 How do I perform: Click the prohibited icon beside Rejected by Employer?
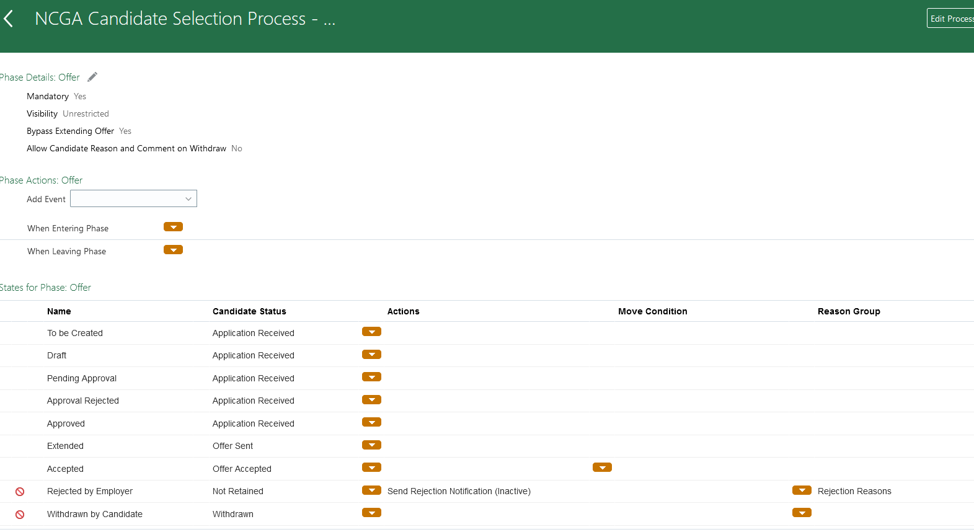click(20, 492)
